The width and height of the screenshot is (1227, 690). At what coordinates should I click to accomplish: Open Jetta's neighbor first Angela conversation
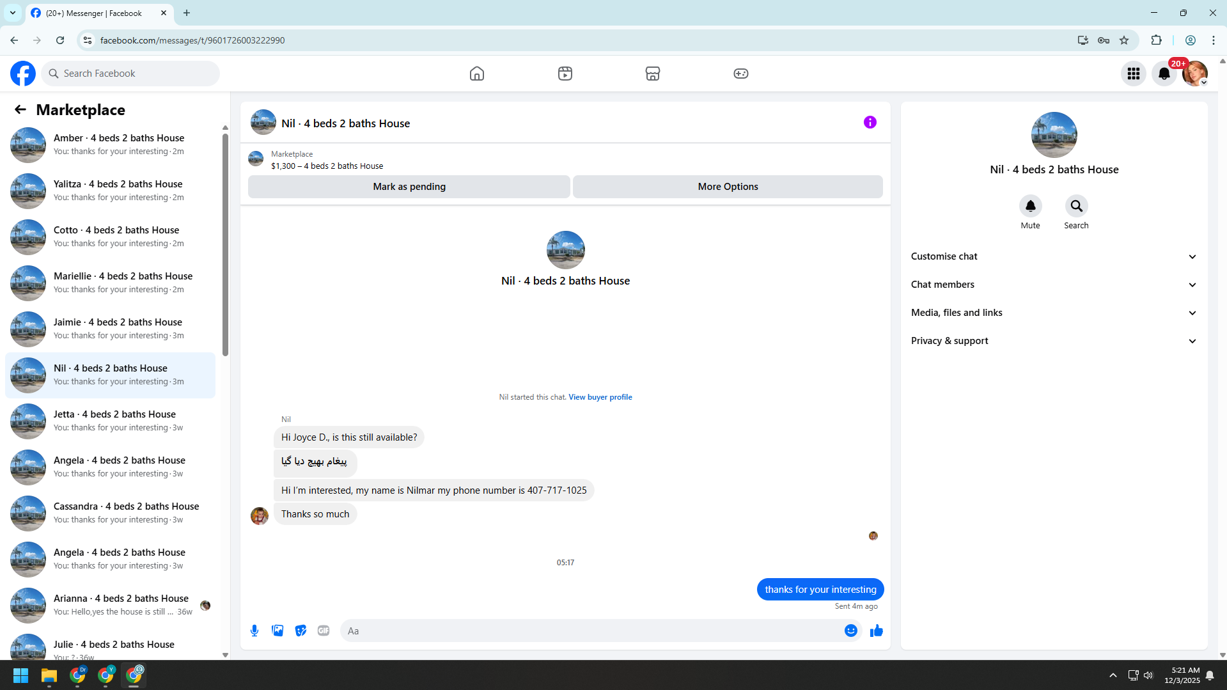[x=110, y=467]
